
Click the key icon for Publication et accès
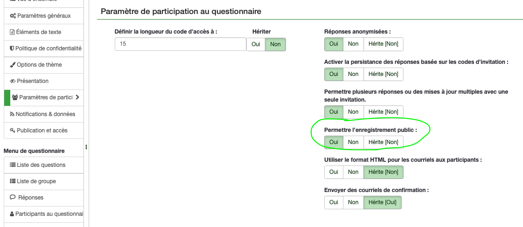tap(13, 131)
